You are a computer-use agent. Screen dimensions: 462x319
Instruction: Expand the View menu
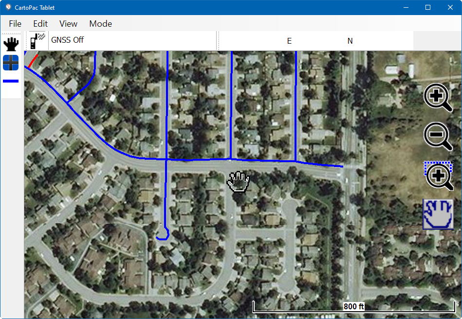(68, 24)
